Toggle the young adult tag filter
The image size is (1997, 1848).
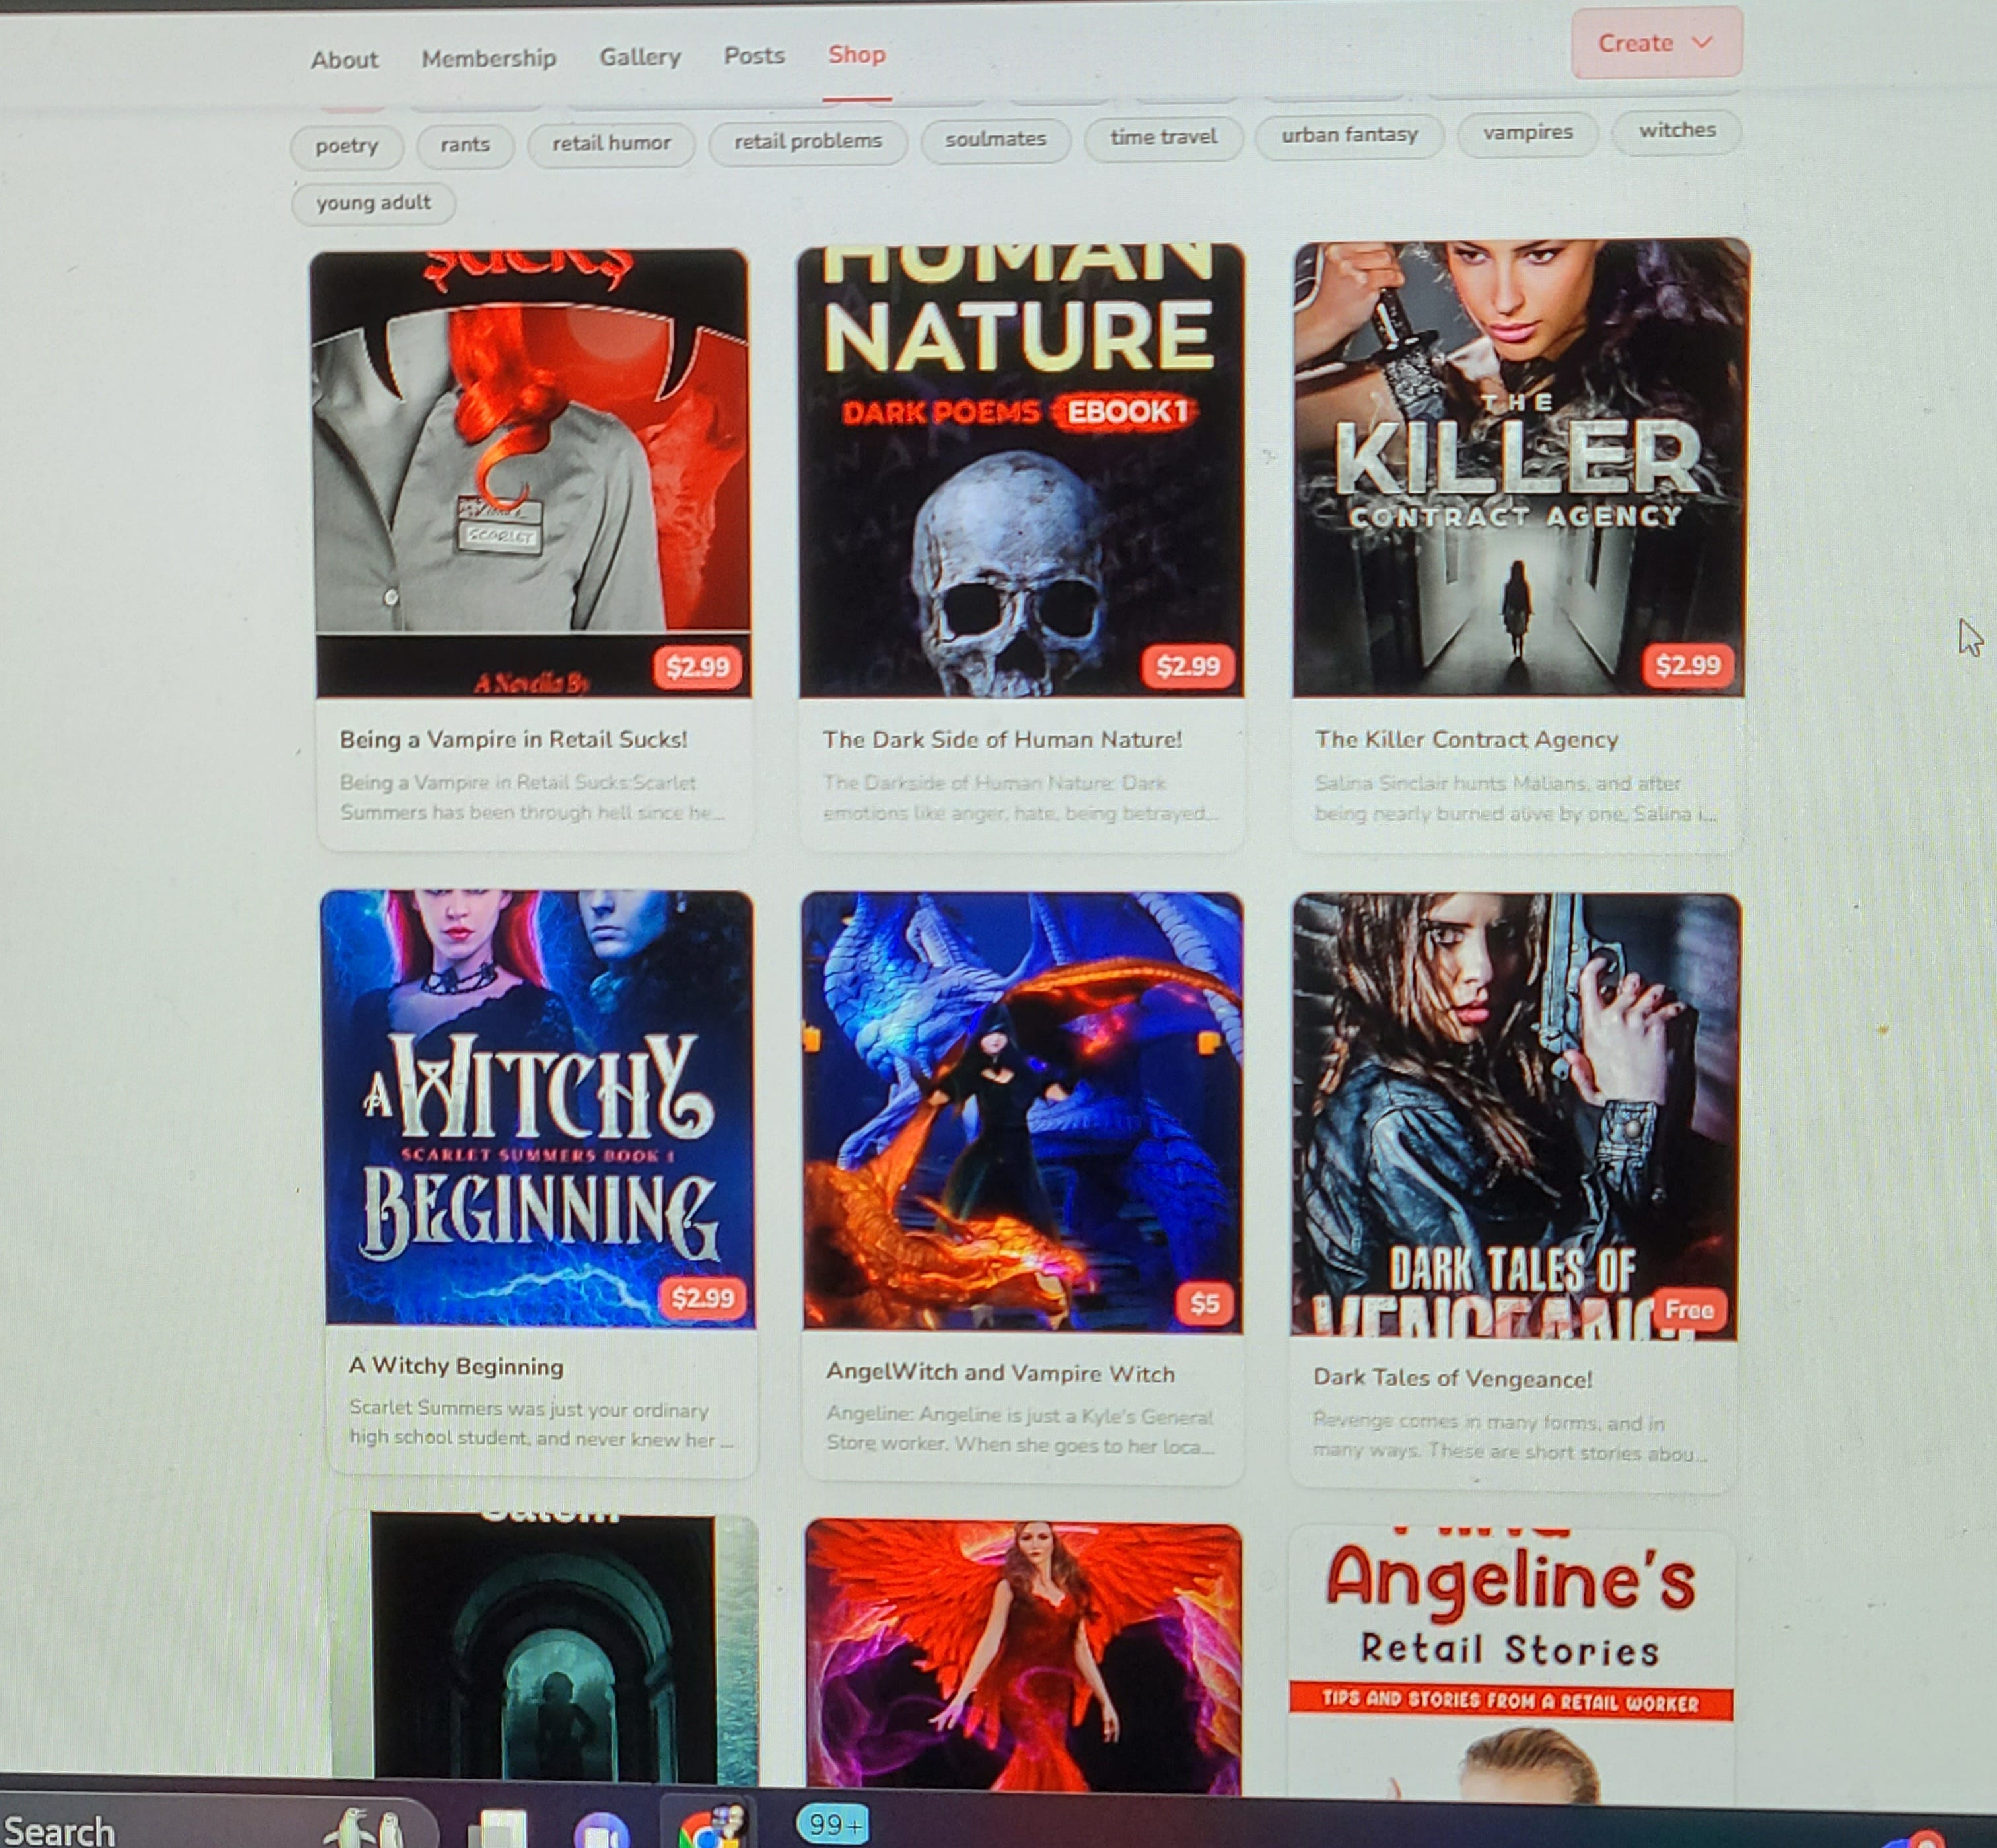[x=373, y=203]
